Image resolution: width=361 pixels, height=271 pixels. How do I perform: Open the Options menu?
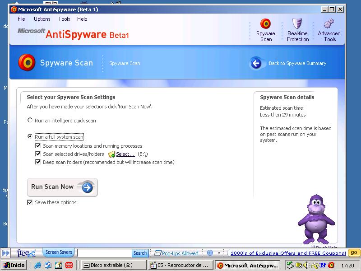pyautogui.click(x=42, y=19)
